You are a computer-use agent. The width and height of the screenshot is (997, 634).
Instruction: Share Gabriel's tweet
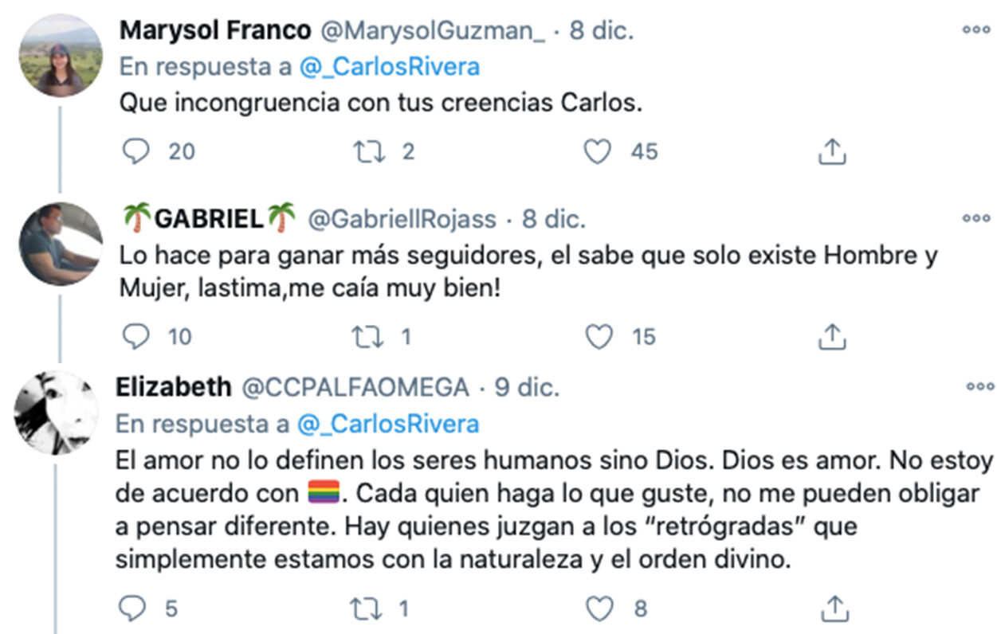click(833, 336)
